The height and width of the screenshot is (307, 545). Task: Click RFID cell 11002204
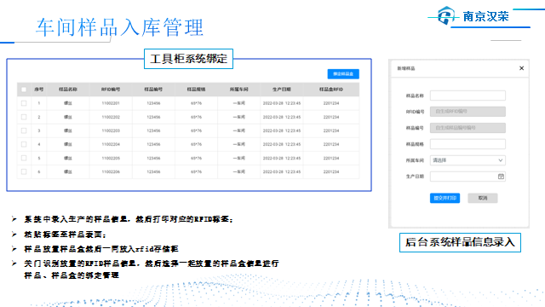pyautogui.click(x=111, y=144)
